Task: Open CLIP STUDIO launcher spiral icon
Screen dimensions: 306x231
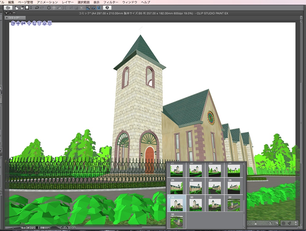Action: click(x=8, y=8)
